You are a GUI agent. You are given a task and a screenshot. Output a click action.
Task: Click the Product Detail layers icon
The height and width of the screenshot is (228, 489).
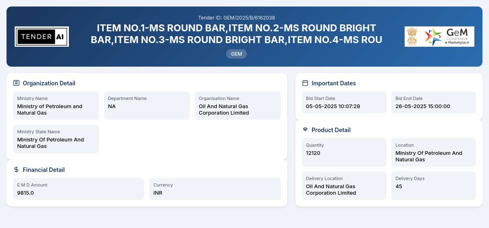point(305,130)
